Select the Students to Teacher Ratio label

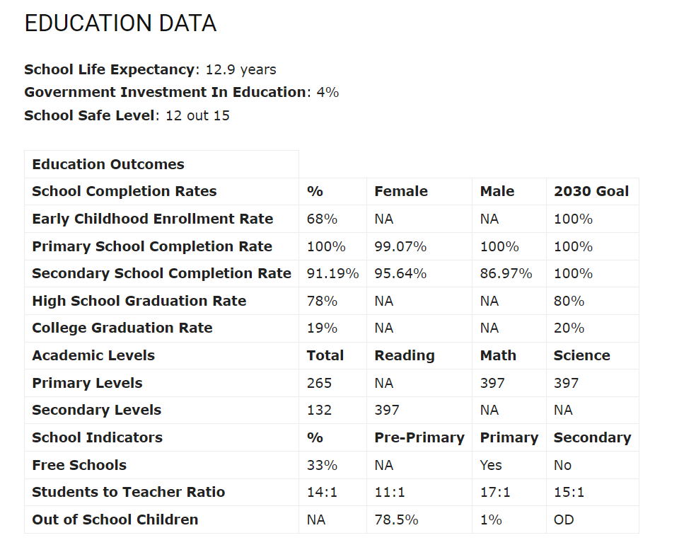[129, 492]
